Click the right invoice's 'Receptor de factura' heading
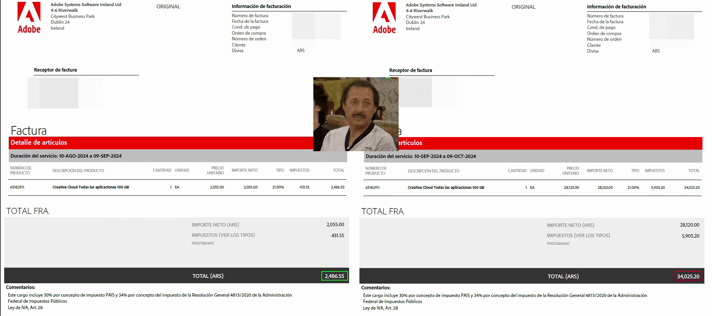Image resolution: width=712 pixels, height=316 pixels. point(411,70)
